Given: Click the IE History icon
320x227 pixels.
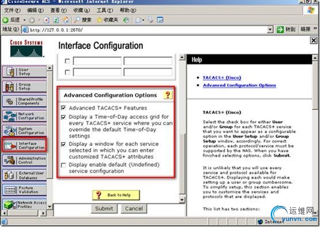Looking at the screenshot, I should (x=126, y=20).
